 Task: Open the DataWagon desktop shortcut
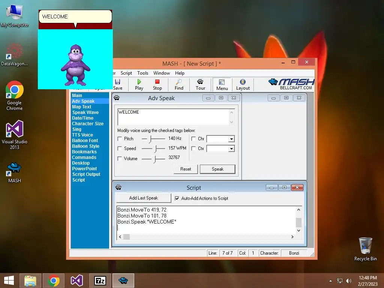[15, 54]
